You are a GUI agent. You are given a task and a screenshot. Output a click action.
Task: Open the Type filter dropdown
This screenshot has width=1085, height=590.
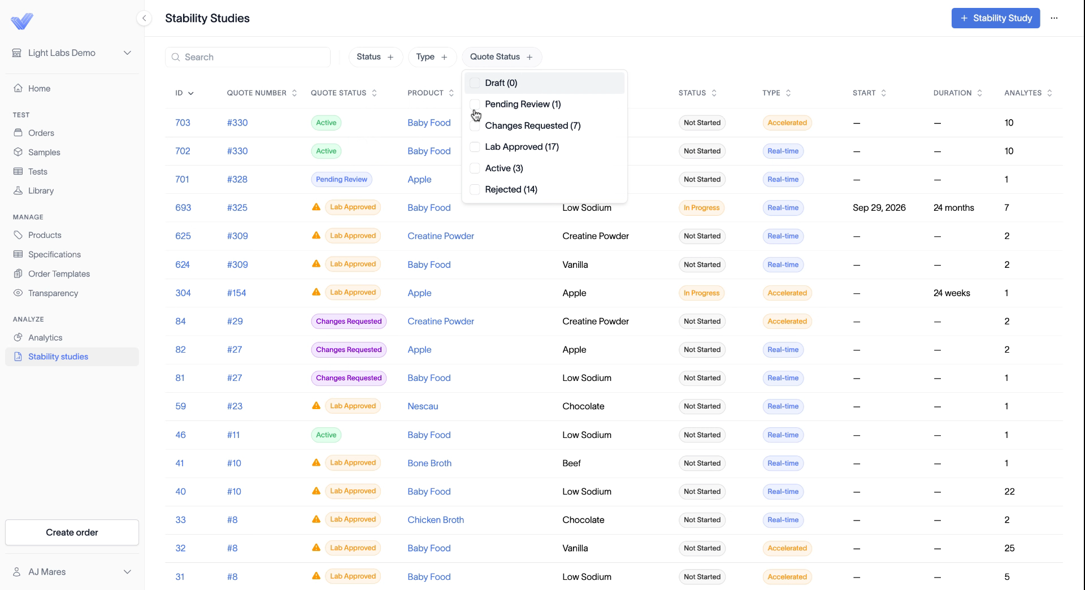click(432, 57)
